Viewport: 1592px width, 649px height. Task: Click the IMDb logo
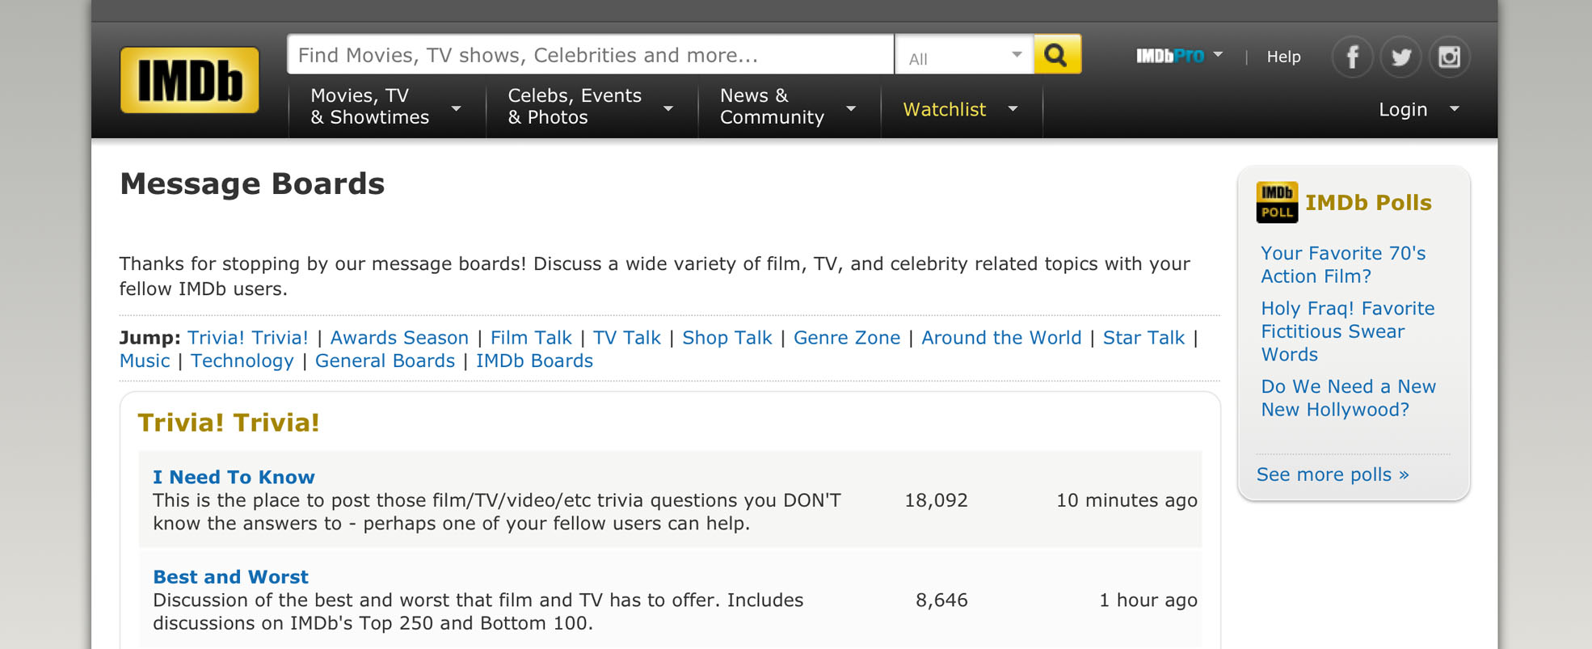coord(189,79)
